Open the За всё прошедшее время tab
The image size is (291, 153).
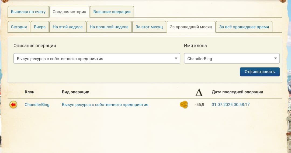(x=244, y=27)
